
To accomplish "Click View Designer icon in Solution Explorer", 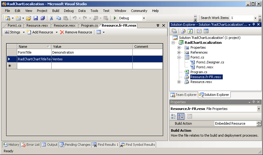I will [206, 31].
